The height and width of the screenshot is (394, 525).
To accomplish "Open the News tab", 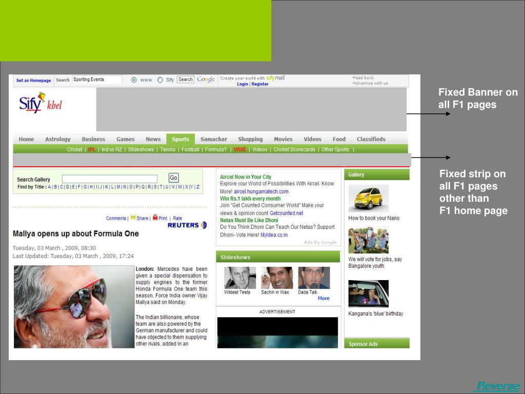I will (153, 139).
